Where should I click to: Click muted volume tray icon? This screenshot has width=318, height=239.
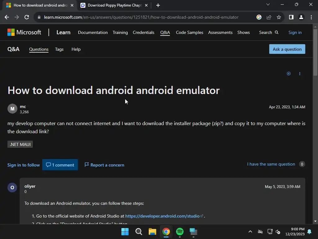pyautogui.click(x=278, y=232)
